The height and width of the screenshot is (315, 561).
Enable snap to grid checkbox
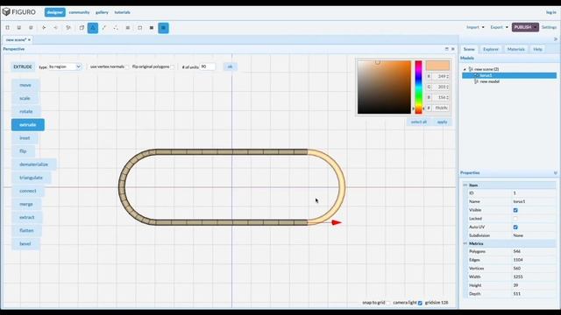tap(388, 303)
